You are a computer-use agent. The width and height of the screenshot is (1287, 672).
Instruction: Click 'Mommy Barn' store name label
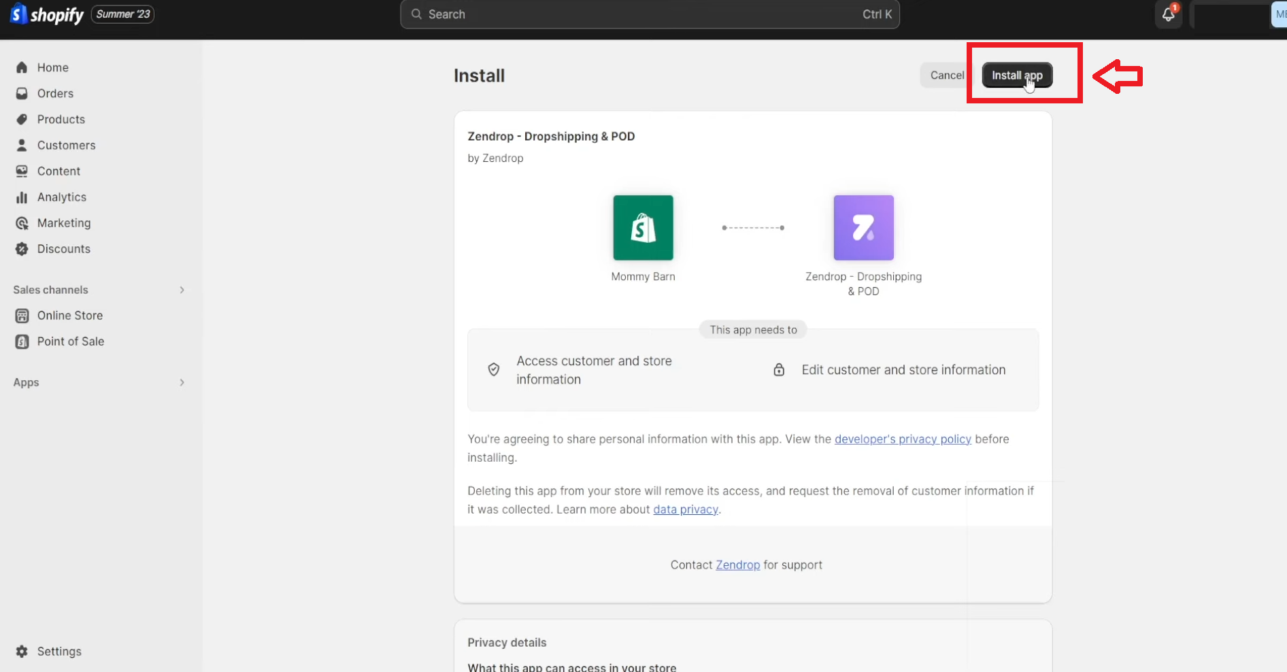click(x=643, y=277)
